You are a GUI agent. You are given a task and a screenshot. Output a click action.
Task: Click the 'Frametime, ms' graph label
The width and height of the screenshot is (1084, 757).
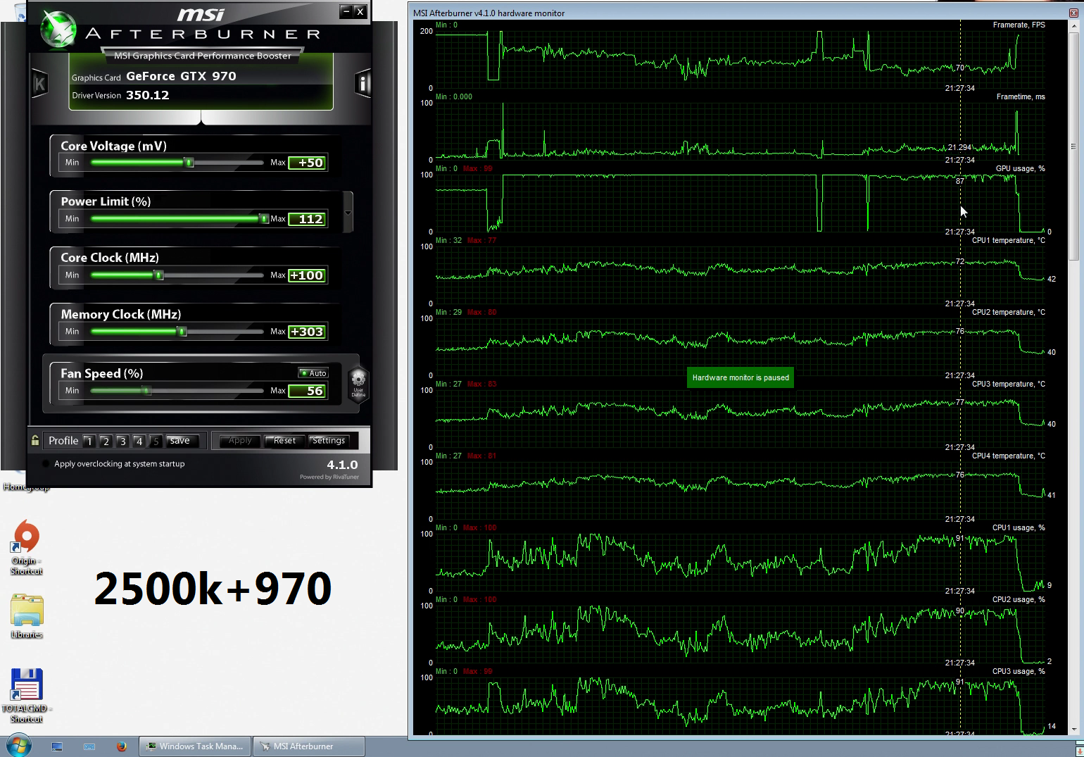tap(1021, 96)
